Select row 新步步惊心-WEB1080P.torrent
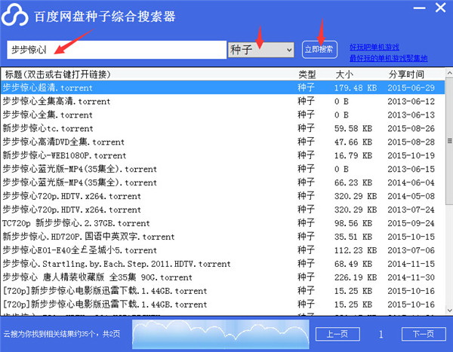The image size is (453, 352). pos(223,155)
